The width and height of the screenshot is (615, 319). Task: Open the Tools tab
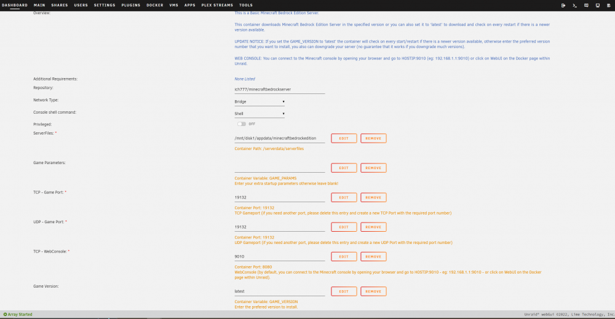(246, 5)
